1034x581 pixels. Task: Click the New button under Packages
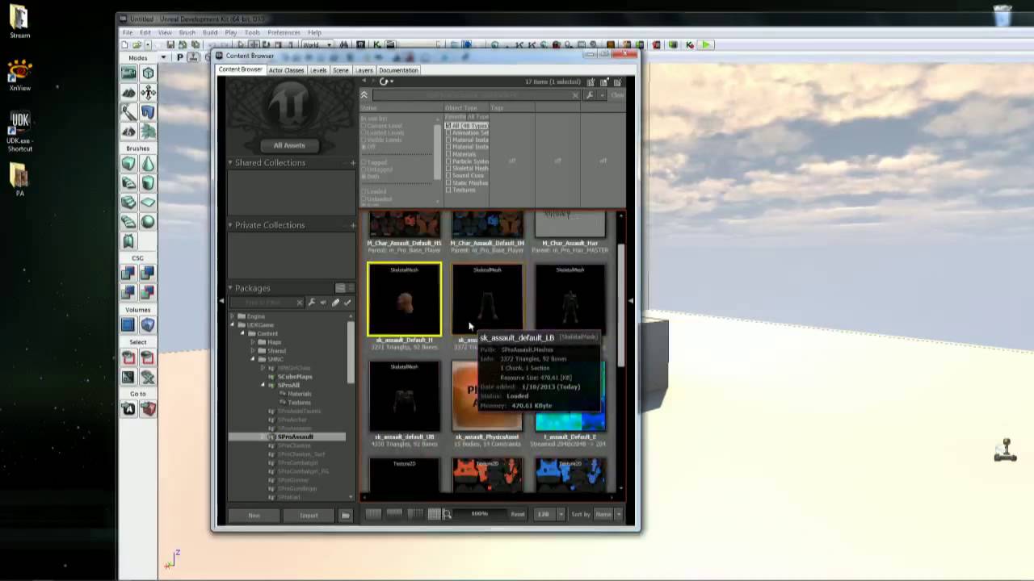pyautogui.click(x=254, y=515)
